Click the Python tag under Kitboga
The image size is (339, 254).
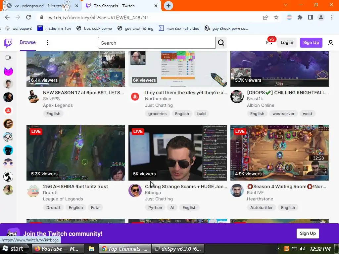155,208
